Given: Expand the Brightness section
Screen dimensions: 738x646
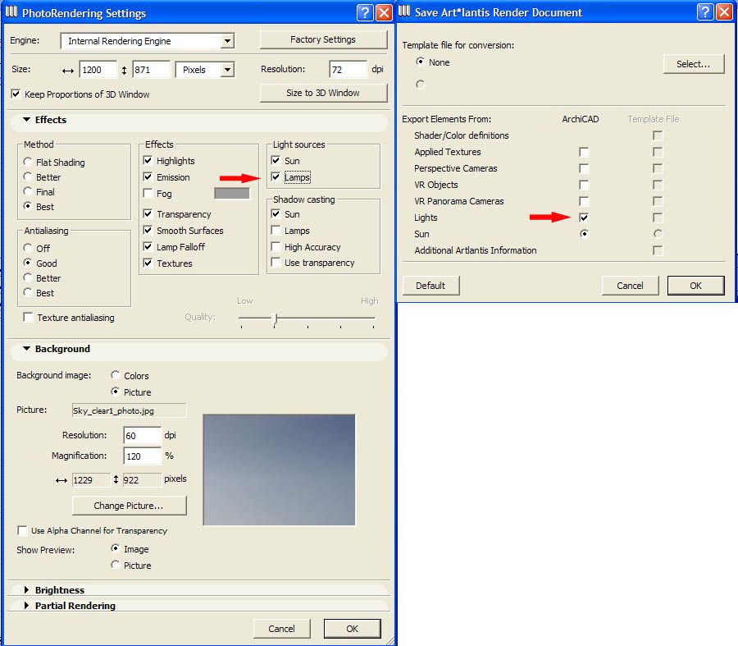Looking at the screenshot, I should (26, 590).
